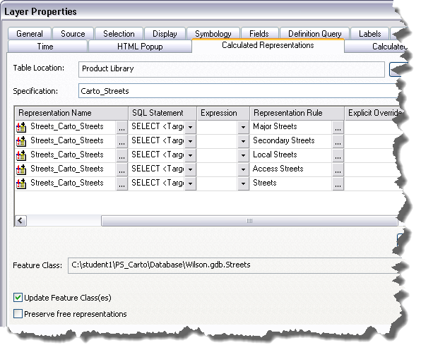Screen dimensions: 421x357
Task: Switch to the General tab
Action: 30,34
